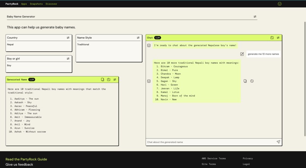Open the Snapshots menu item
306x168 pixels.
point(36,4)
